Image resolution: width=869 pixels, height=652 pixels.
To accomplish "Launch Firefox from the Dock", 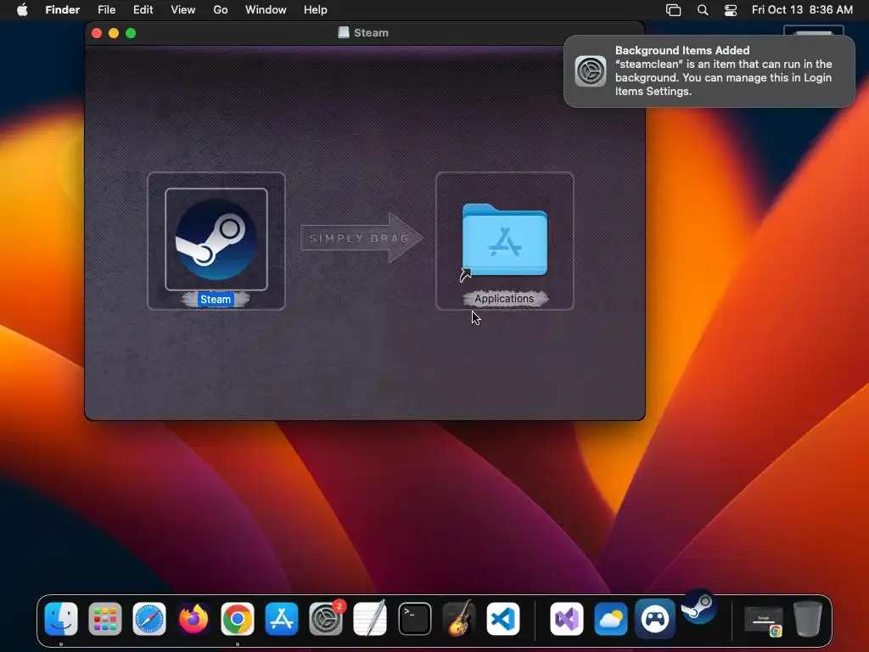I will 193,619.
